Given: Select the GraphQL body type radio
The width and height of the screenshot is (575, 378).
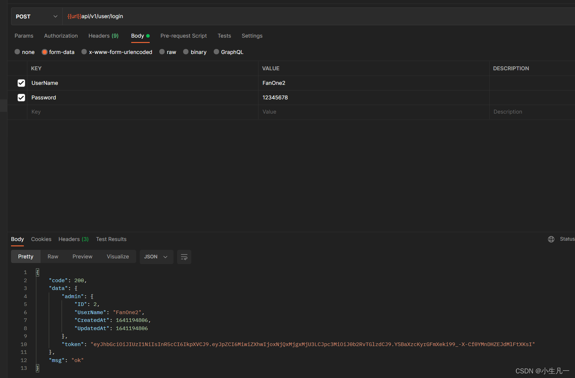Looking at the screenshot, I should [x=216, y=52].
